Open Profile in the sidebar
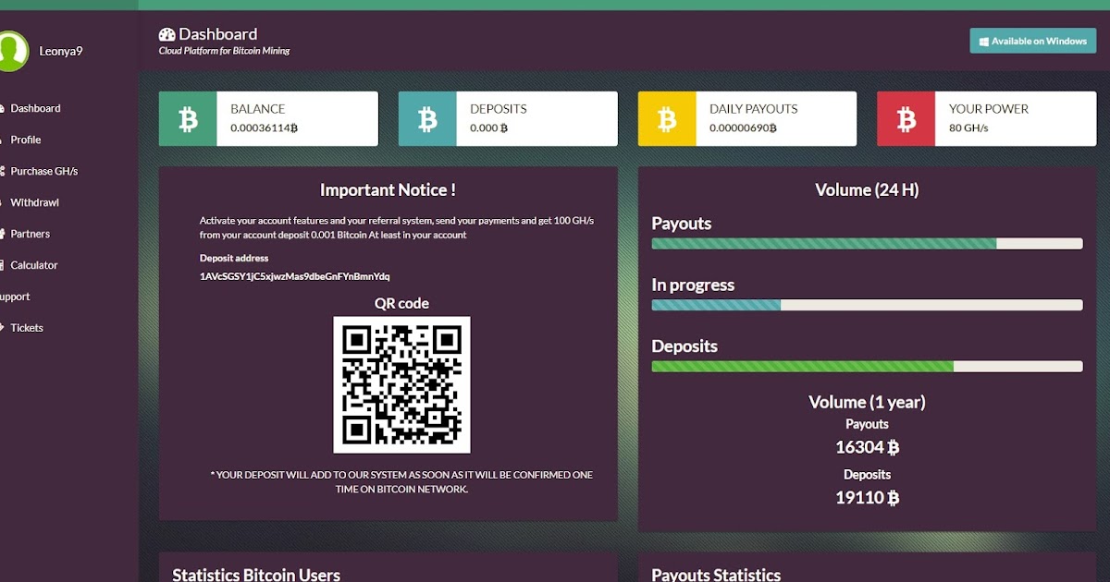Screen dimensions: 1110x582 point(26,139)
